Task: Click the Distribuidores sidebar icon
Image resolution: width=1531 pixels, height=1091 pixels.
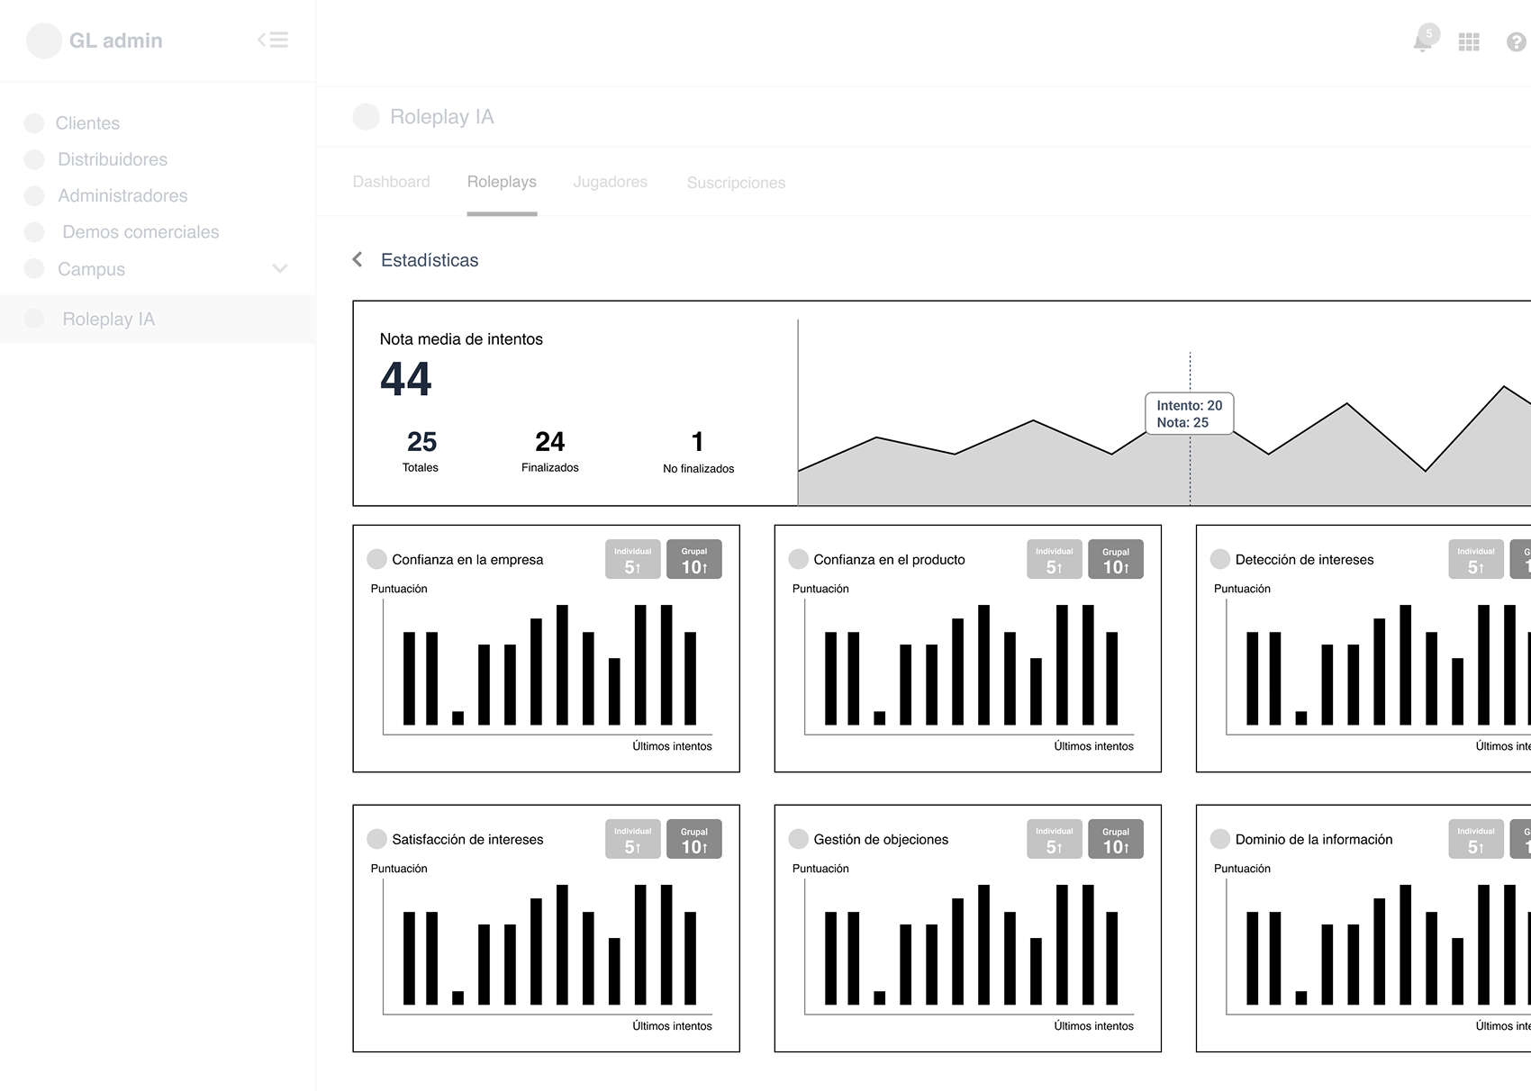Action: (x=34, y=159)
